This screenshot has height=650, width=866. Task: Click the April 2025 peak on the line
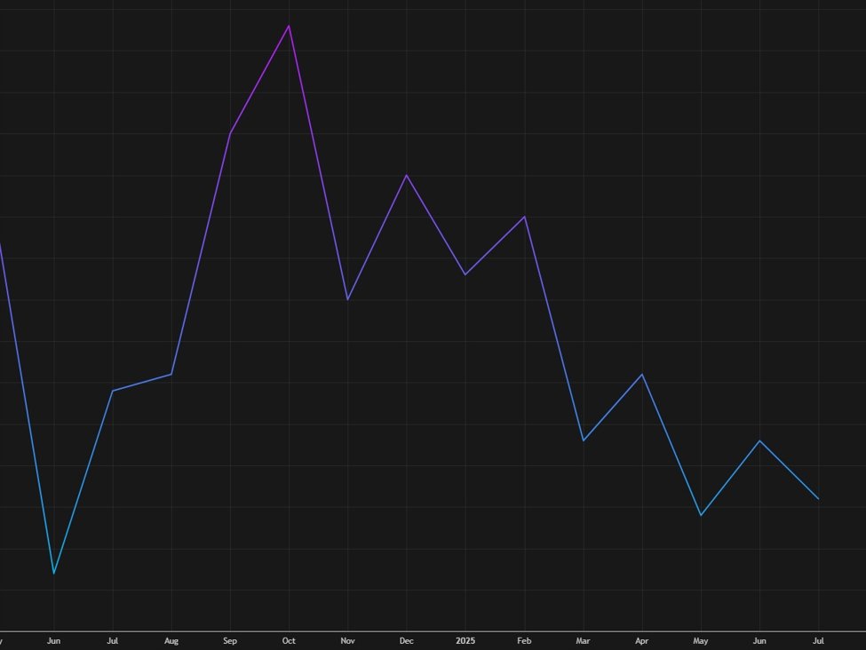coord(642,374)
